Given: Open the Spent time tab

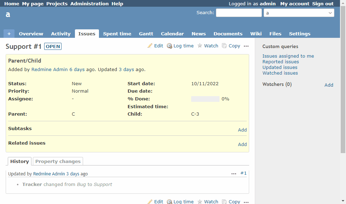Looking at the screenshot, I should 117,34.
